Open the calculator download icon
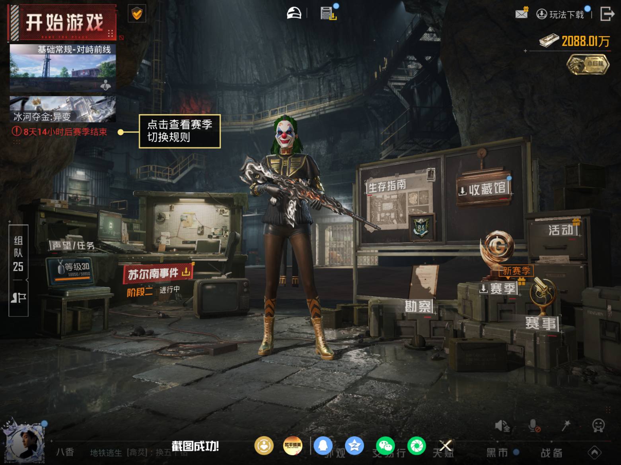Screen dimensions: 621x465 pyautogui.click(x=329, y=13)
